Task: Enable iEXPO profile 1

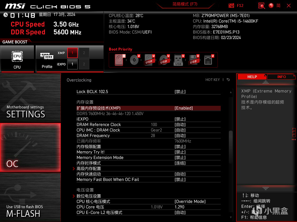Action: tap(72, 64)
